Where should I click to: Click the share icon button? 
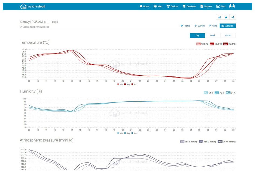click(233, 17)
